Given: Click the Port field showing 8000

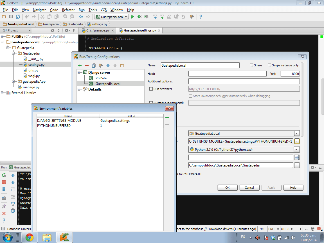Looking at the screenshot, I should 291,73.
